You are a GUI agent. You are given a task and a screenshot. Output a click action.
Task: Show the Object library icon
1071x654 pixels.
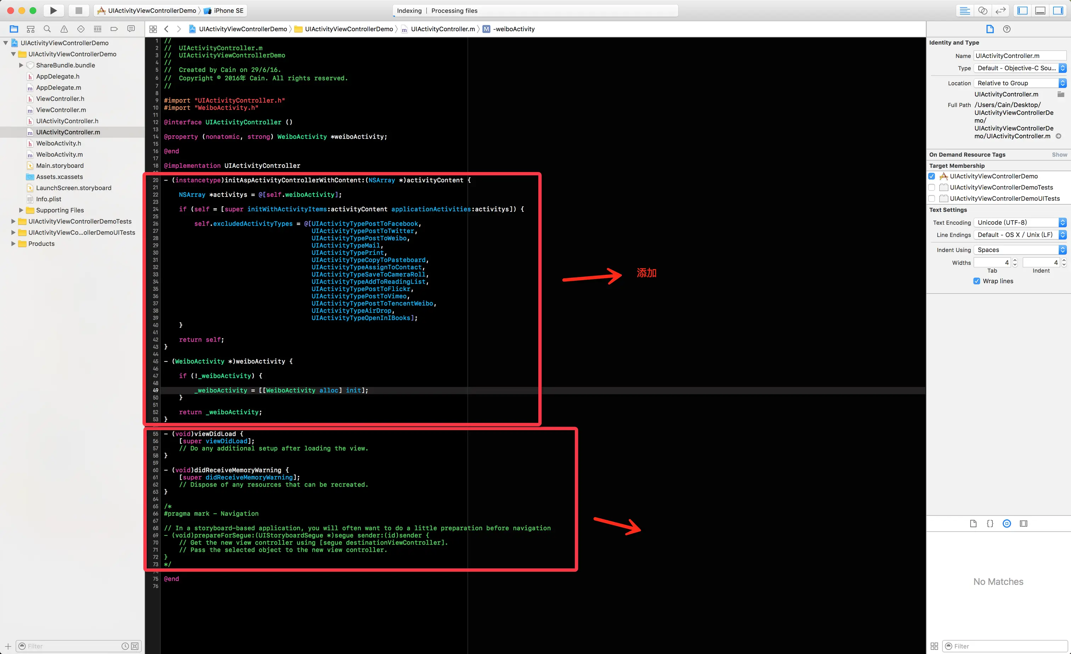coord(1007,524)
